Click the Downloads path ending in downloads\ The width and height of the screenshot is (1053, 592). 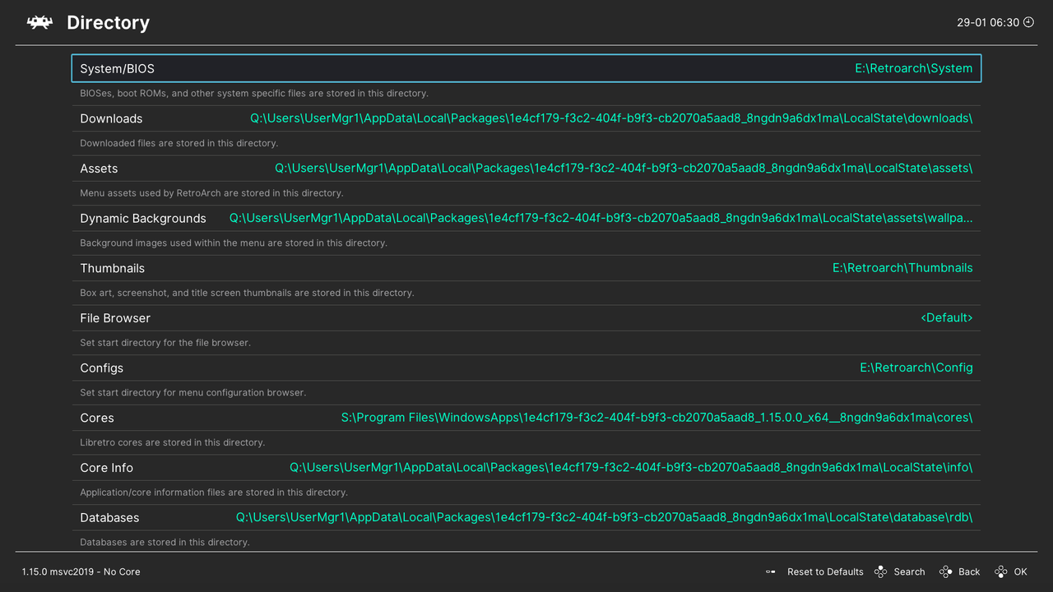coord(611,118)
